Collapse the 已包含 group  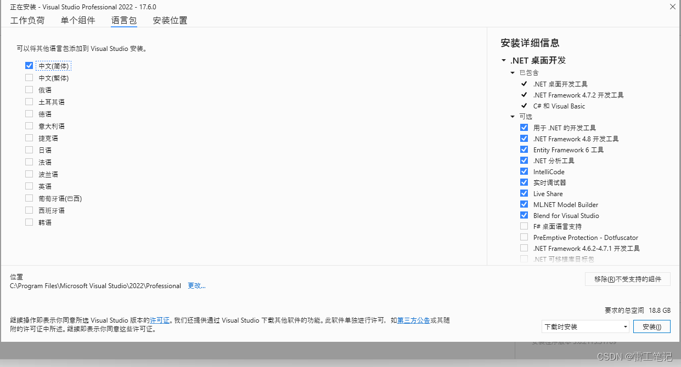513,73
